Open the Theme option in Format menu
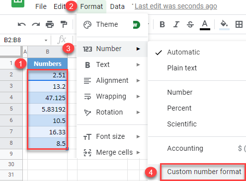246x181 pixels. (112, 25)
